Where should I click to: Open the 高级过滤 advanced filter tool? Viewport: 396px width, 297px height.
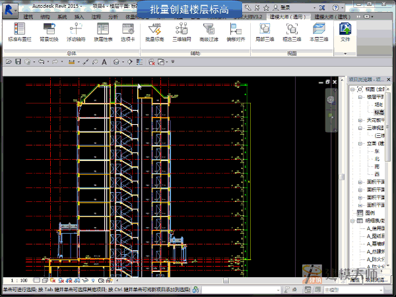(x=209, y=32)
